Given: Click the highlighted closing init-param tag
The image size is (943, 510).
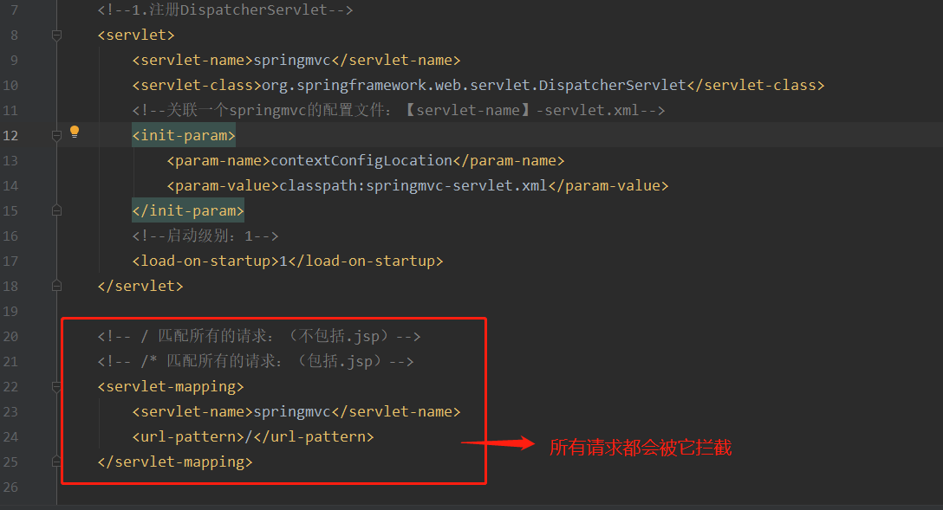Looking at the screenshot, I should [x=187, y=211].
